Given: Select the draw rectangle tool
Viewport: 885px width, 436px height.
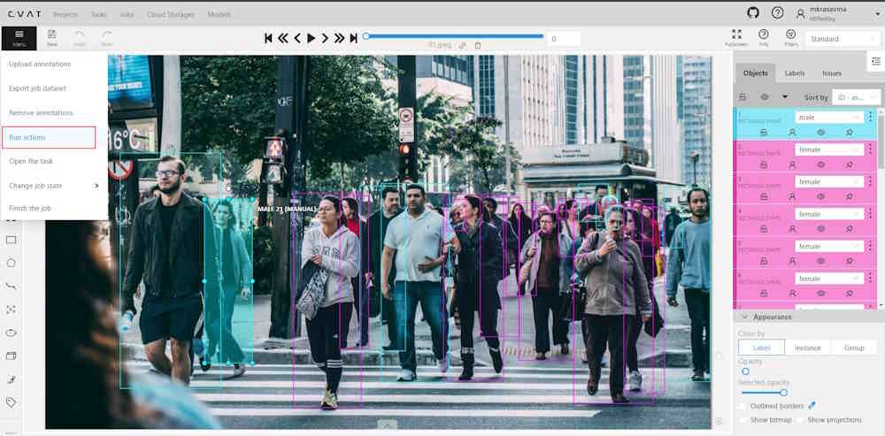Looking at the screenshot, I should pyautogui.click(x=12, y=239).
